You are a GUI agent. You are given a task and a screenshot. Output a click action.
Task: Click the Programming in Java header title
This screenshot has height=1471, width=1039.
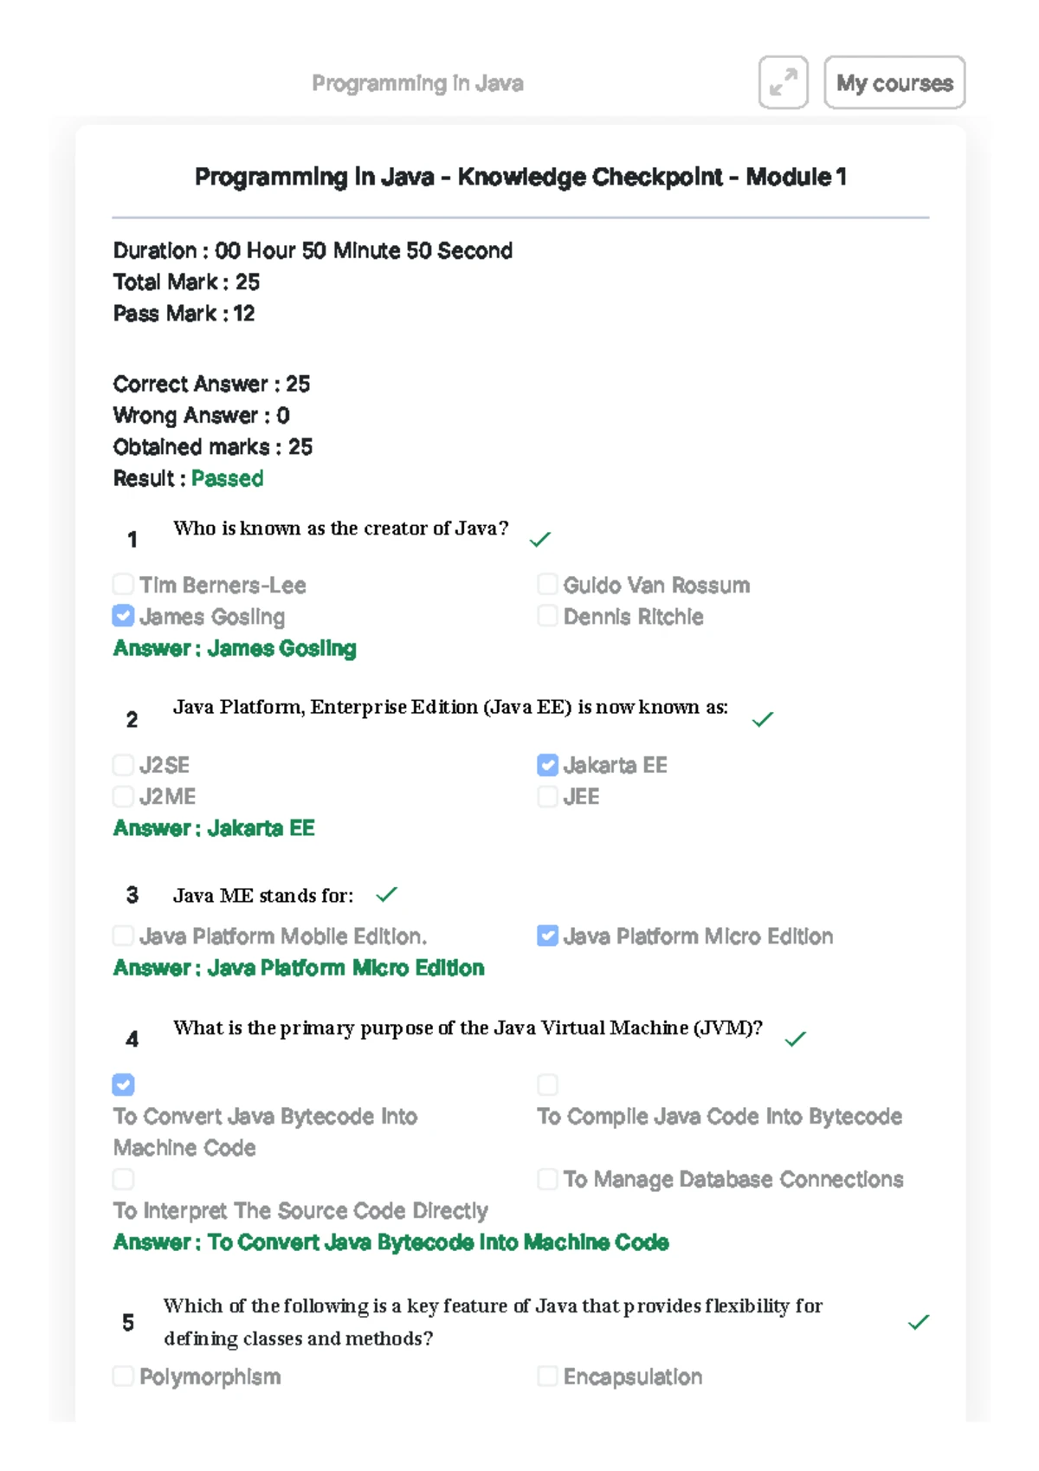[x=417, y=83]
